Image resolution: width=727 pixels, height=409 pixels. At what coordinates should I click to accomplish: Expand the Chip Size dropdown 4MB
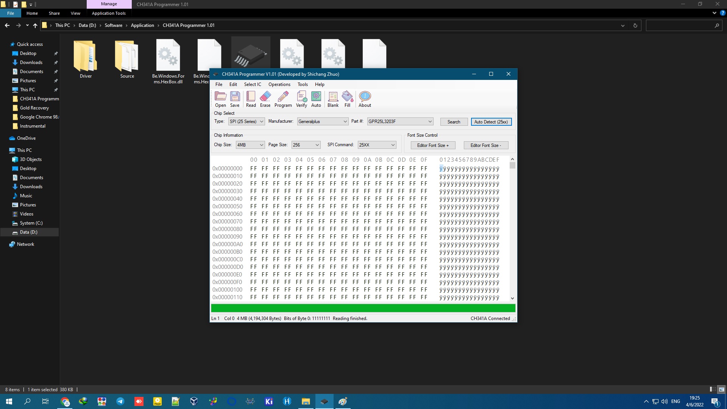[x=250, y=145]
